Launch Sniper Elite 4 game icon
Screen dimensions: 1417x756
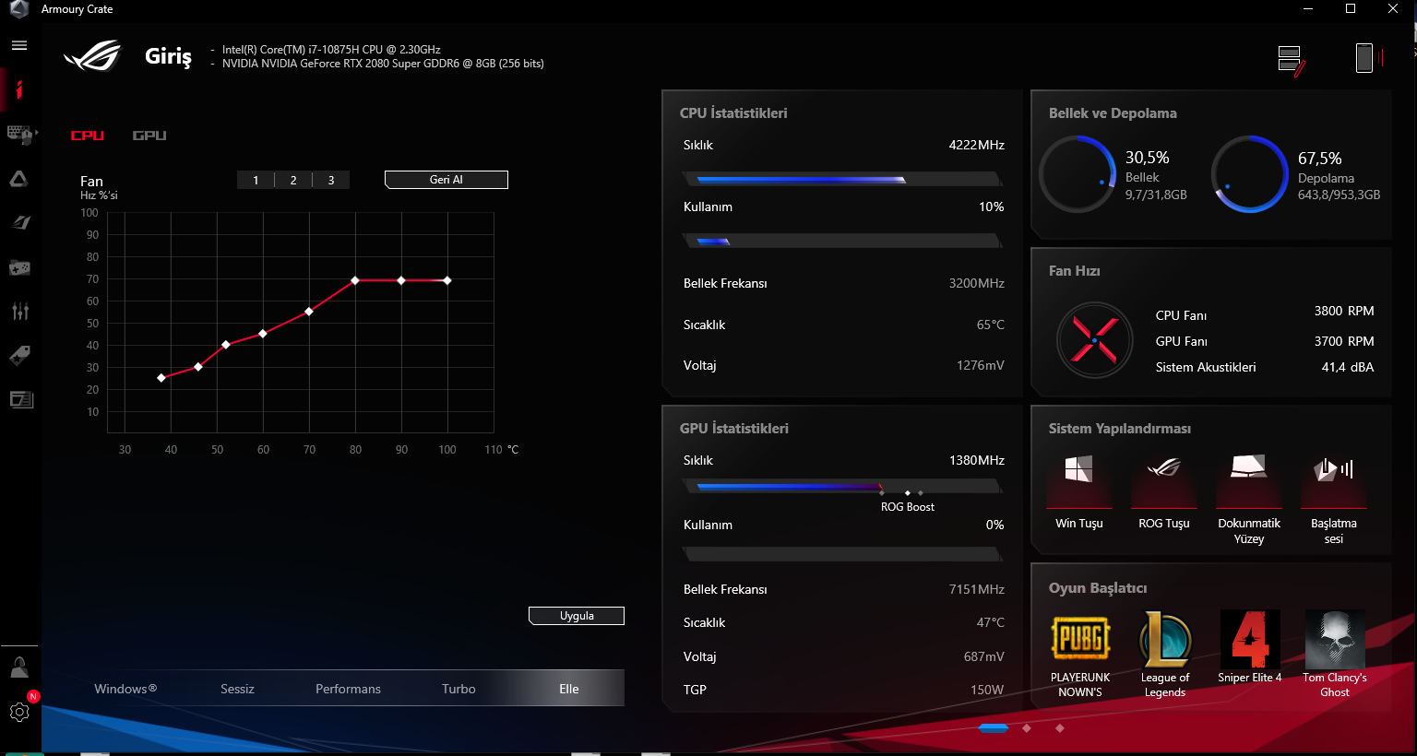(1250, 638)
